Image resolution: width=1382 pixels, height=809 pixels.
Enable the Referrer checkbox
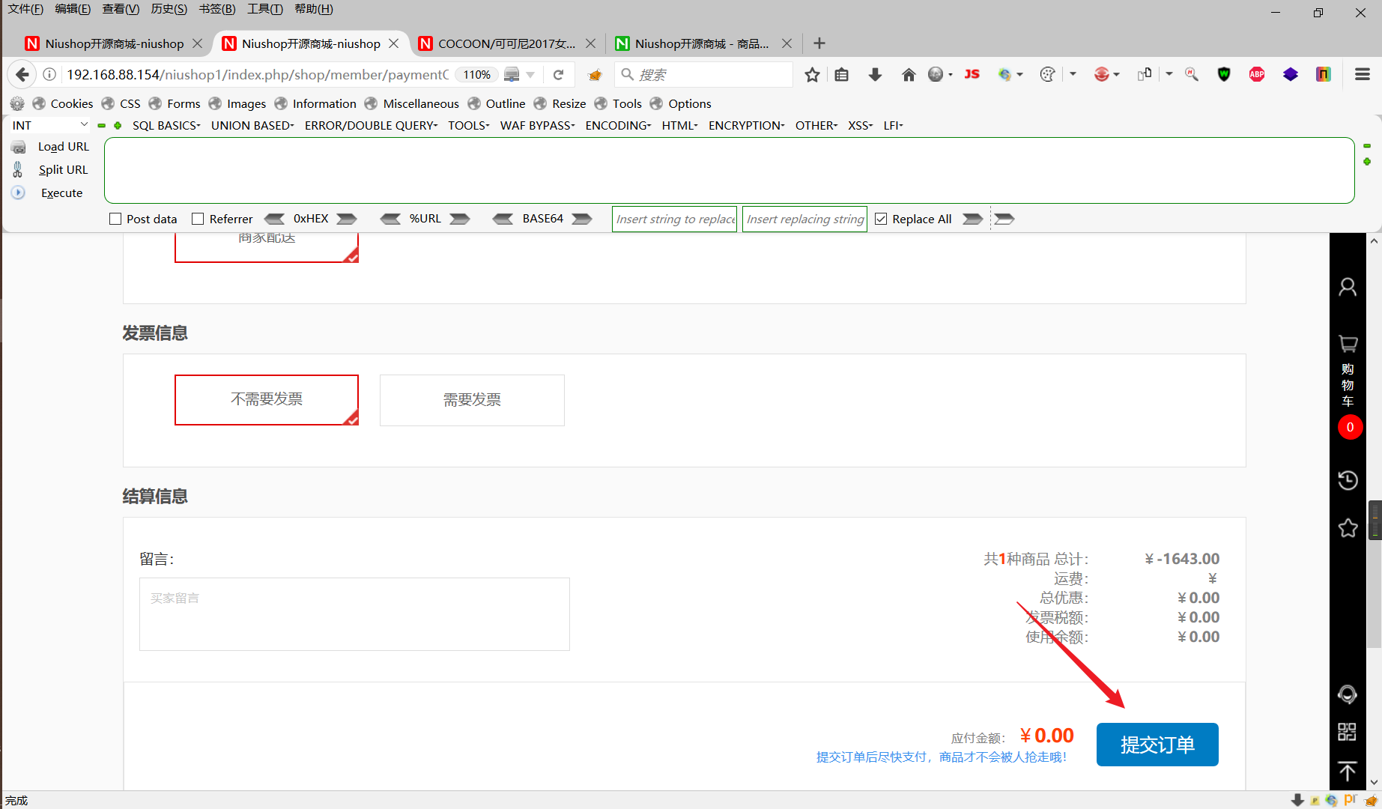pyautogui.click(x=198, y=219)
